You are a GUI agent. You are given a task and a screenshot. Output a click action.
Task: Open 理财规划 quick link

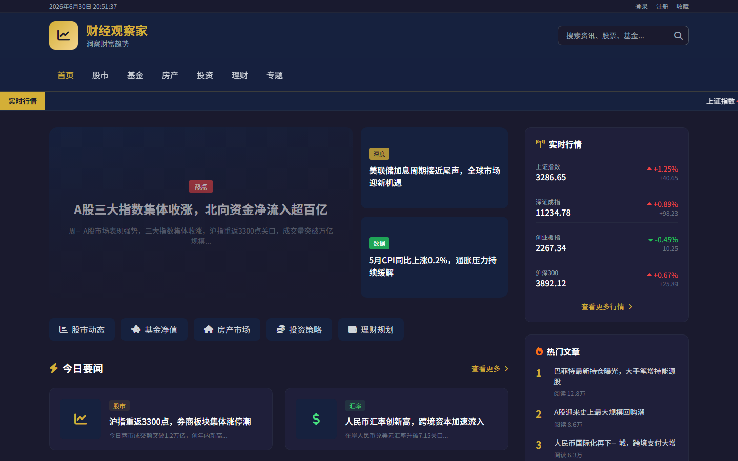[x=371, y=330]
